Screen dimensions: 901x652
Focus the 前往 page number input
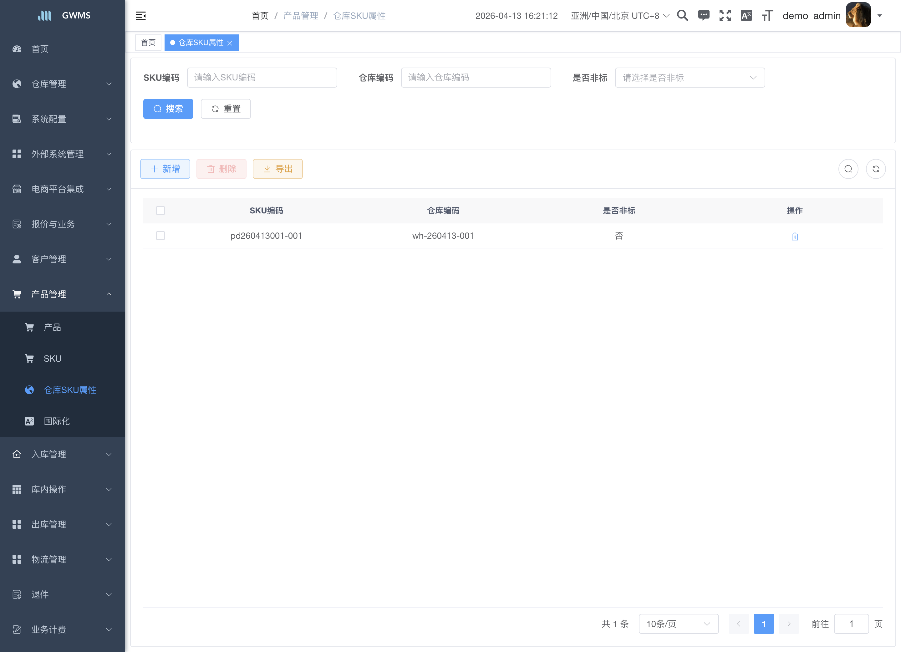pyautogui.click(x=851, y=624)
